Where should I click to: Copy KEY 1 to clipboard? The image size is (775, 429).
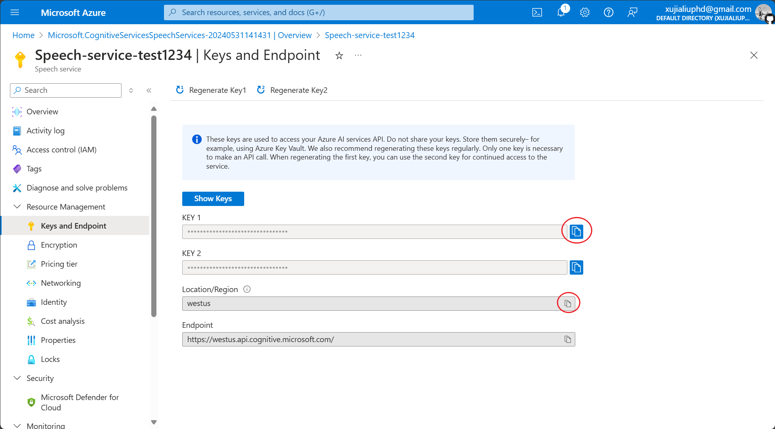pyautogui.click(x=576, y=231)
